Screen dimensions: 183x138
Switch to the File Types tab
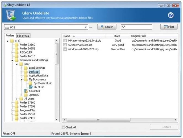pyautogui.click(x=23, y=36)
